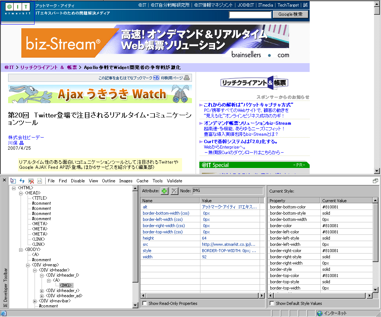
Task: Click the clear browser cache icon
Action: (x=31, y=181)
